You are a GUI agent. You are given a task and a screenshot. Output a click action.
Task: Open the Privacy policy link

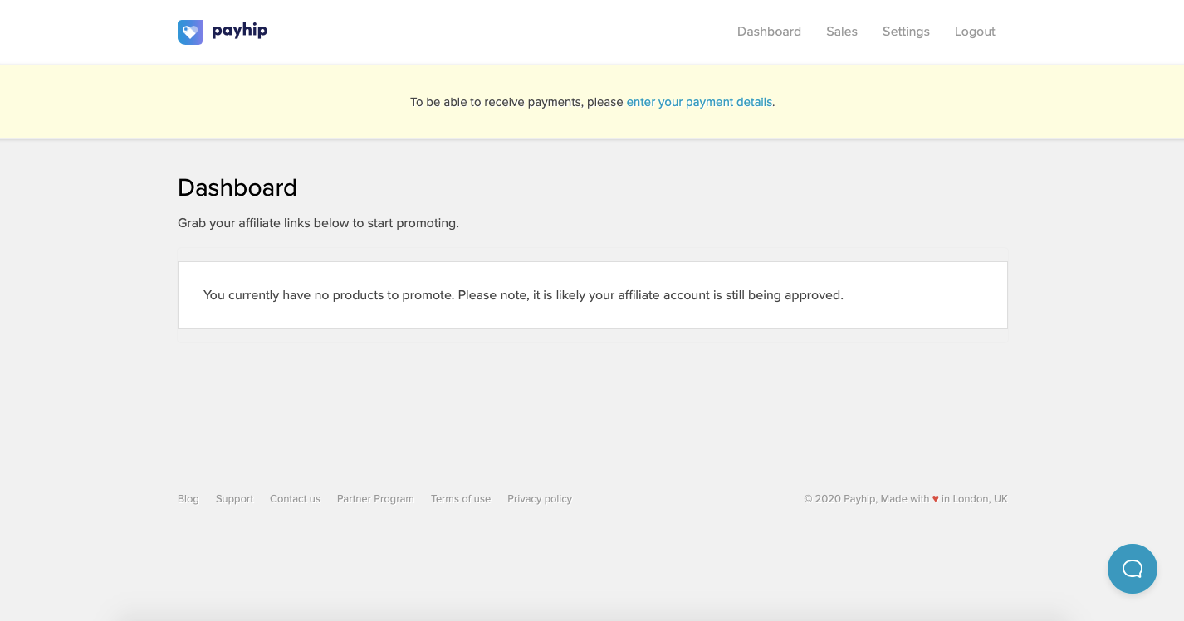(540, 499)
